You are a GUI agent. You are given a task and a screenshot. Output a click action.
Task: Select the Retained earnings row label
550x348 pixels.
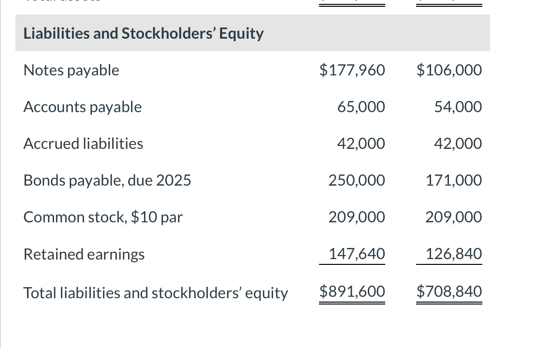tap(84, 254)
